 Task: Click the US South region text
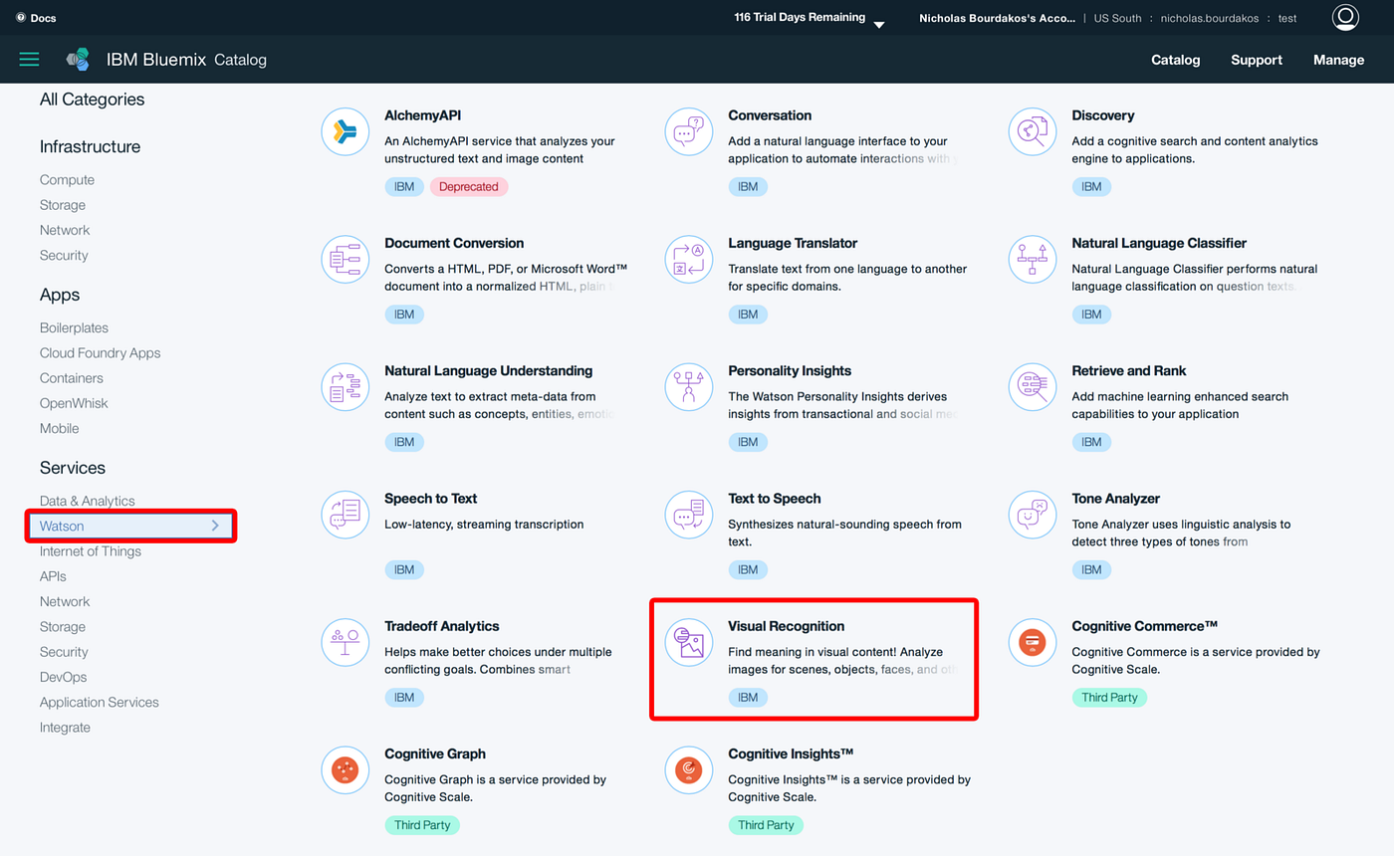1117,18
